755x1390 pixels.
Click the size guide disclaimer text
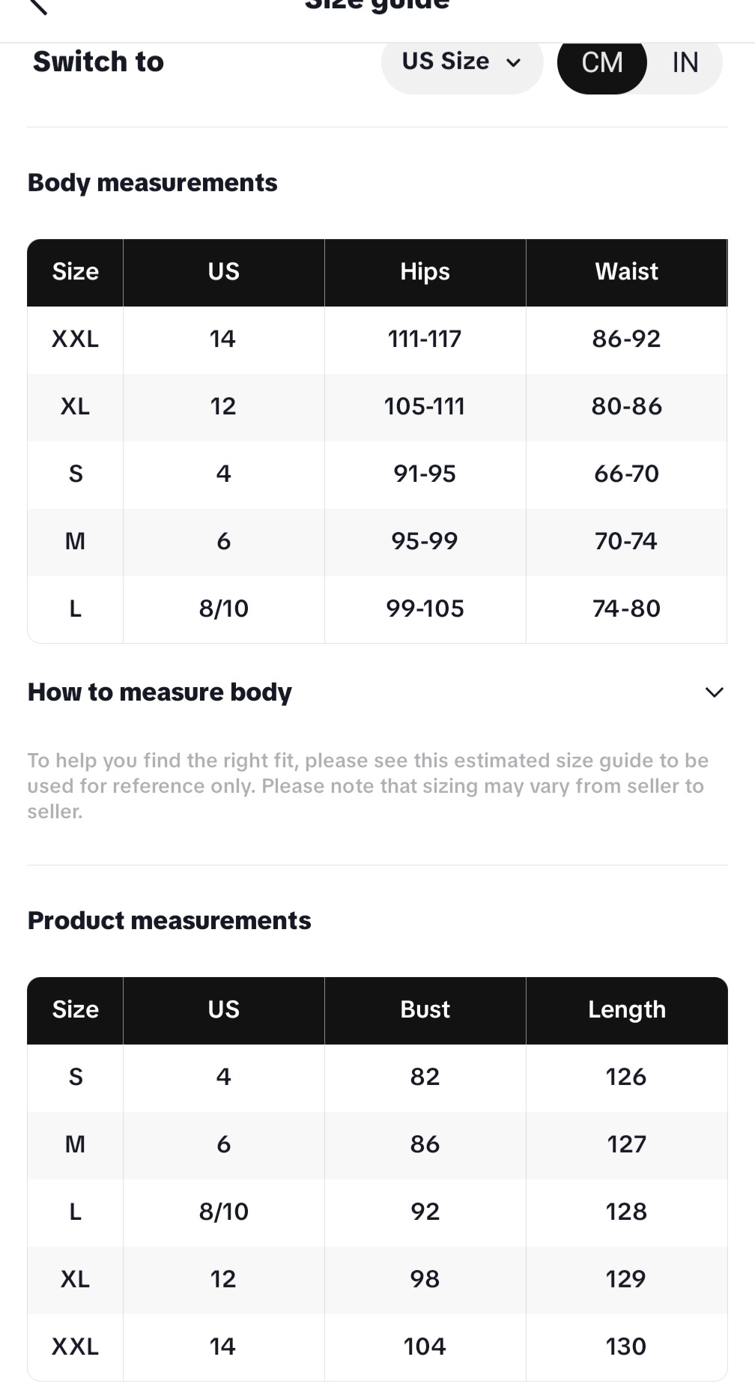pyautogui.click(x=367, y=786)
